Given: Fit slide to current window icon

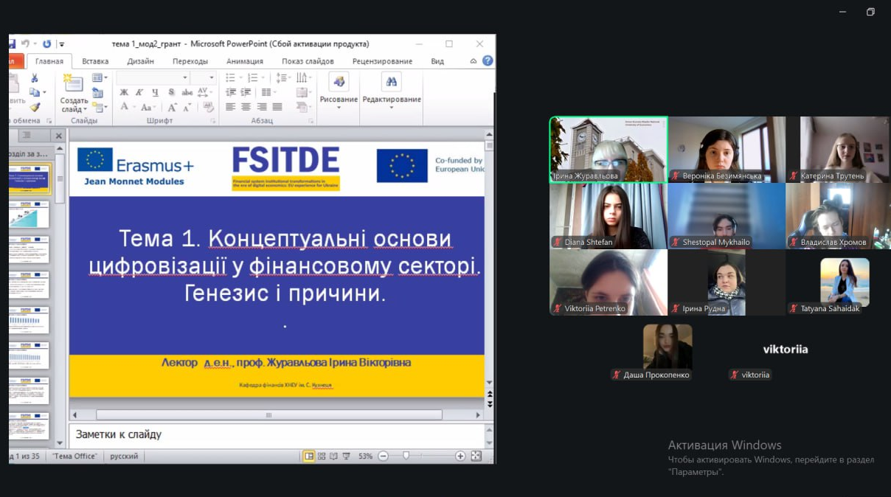Looking at the screenshot, I should coord(476,456).
